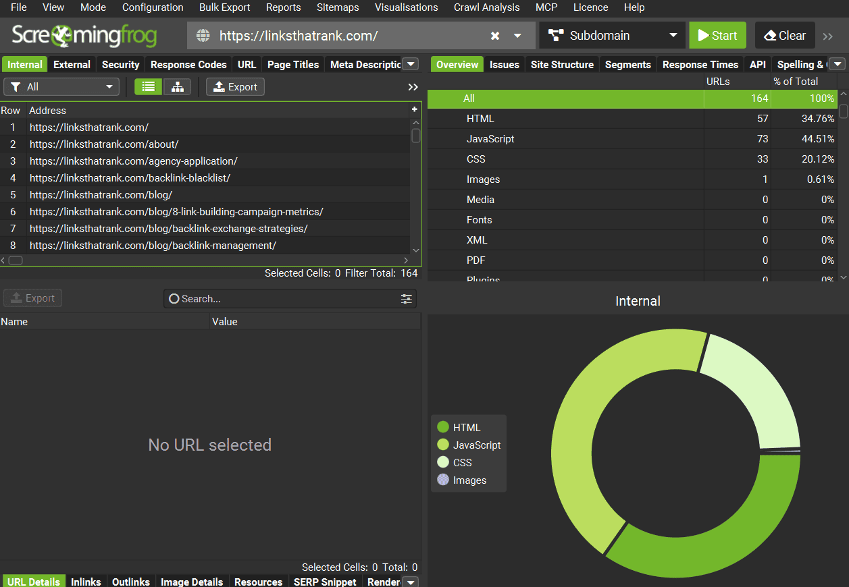Click the HTML legend color swatch
The image size is (849, 587).
[x=443, y=427]
